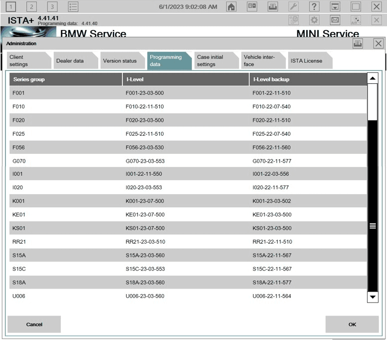This screenshot has width=387, height=340.
Task: Select toolbar tab number 2
Action: tap(31, 6)
